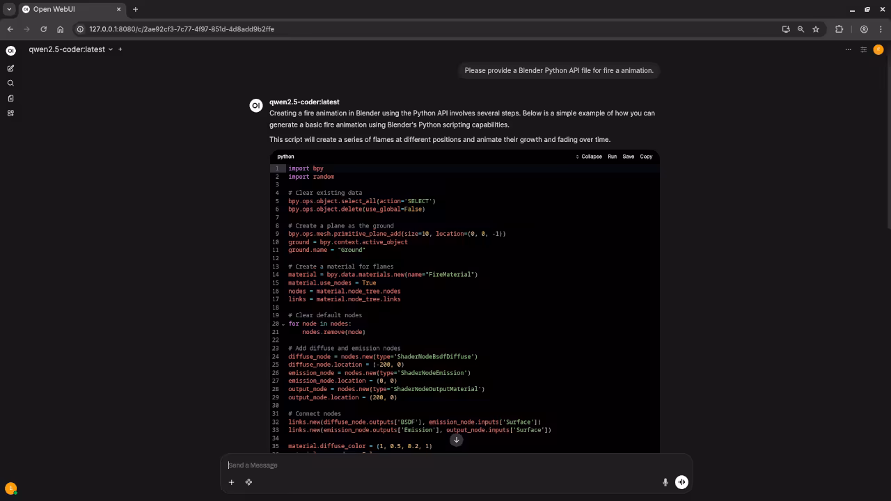The image size is (891, 501).
Task: Click the Open WebUI logo
Action: [10, 50]
